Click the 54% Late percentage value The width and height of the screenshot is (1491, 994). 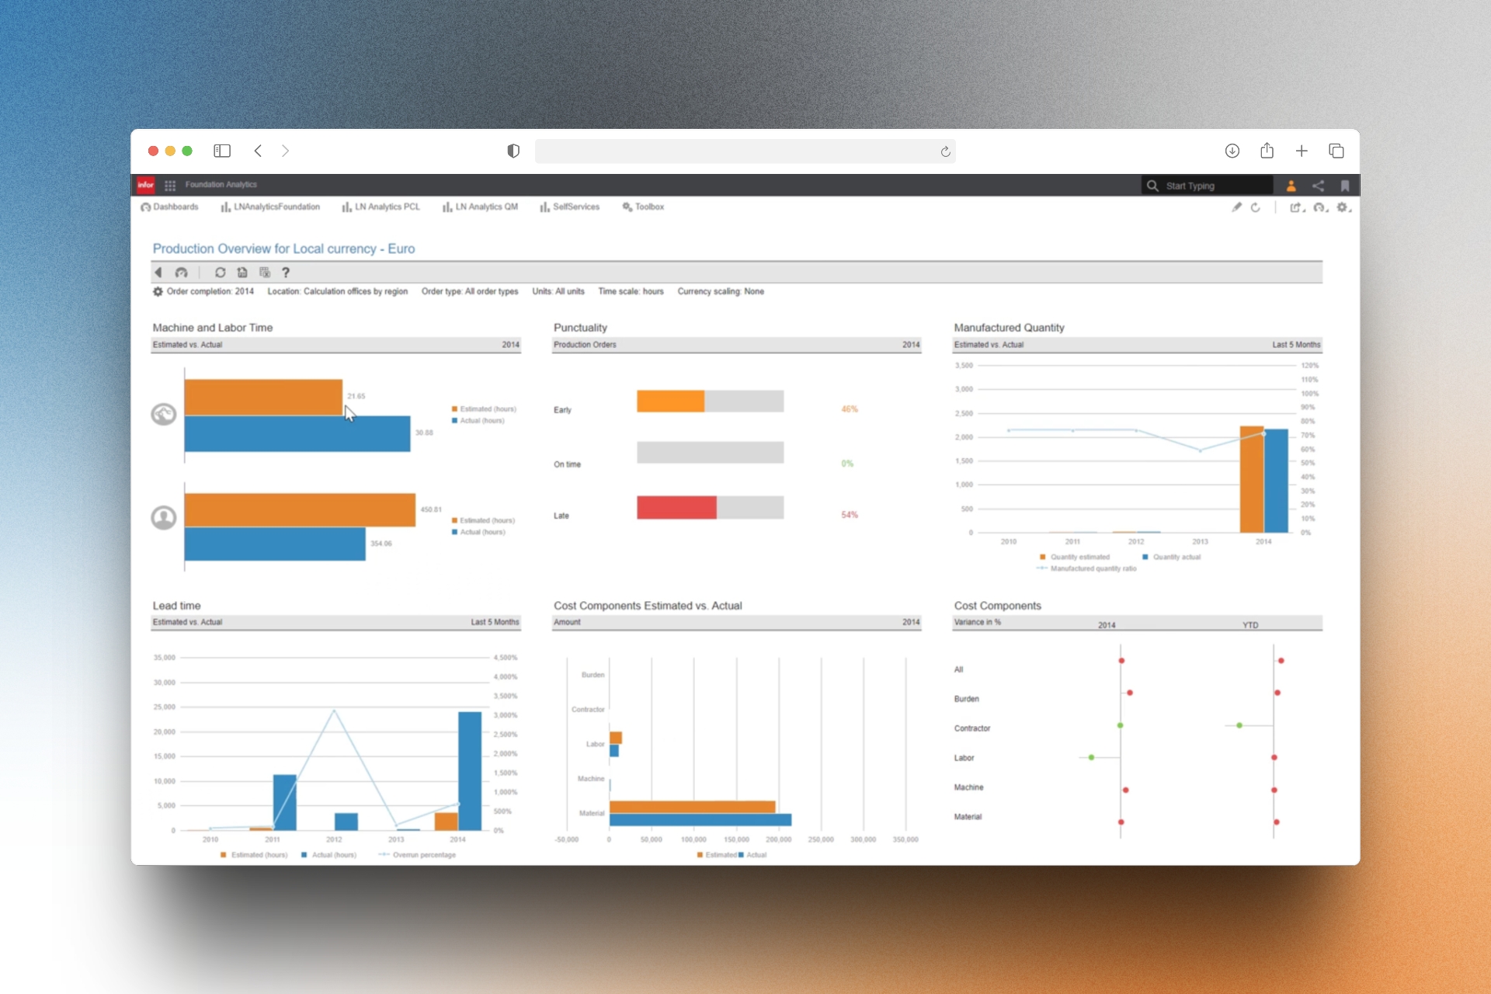[x=850, y=515]
